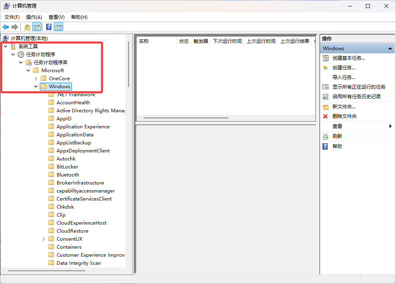Open the 查看(V) menu
396x284 pixels.
[56, 17]
